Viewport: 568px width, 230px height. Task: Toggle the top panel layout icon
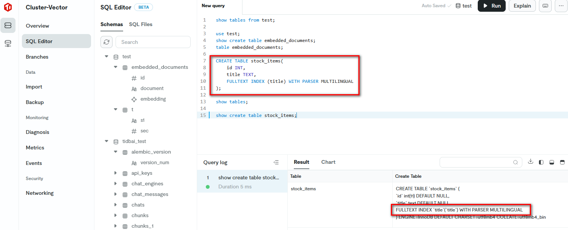(562, 162)
